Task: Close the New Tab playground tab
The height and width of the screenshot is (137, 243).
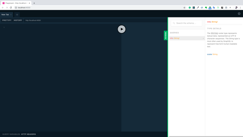Action: [11, 14]
